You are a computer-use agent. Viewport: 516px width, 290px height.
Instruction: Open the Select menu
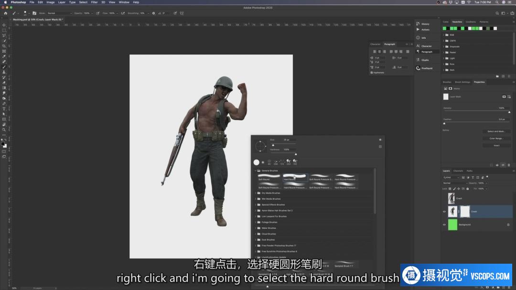(83, 2)
